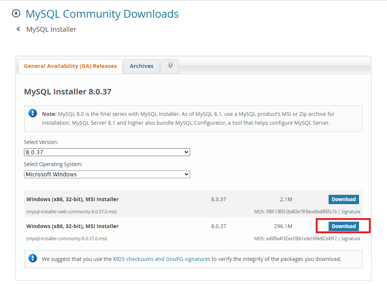Viewport: 387px width, 286px height.
Task: Click the file name (mysql-installer-web-community-8.0.37.0.msi)
Action: coord(72,211)
